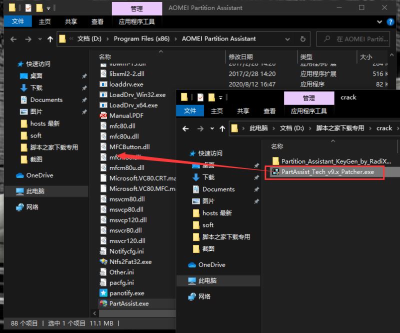Expand chevron after 此电脑 breadcrumb in crack window
Image resolution: width=400 pixels, height=333 pixels.
coord(273,128)
